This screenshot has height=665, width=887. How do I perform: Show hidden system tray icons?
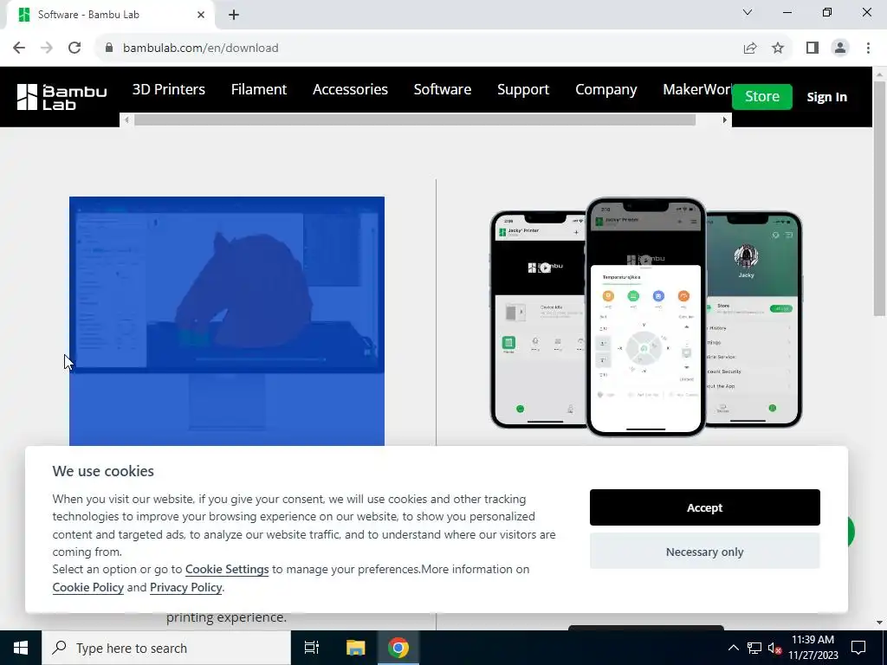coord(733,648)
